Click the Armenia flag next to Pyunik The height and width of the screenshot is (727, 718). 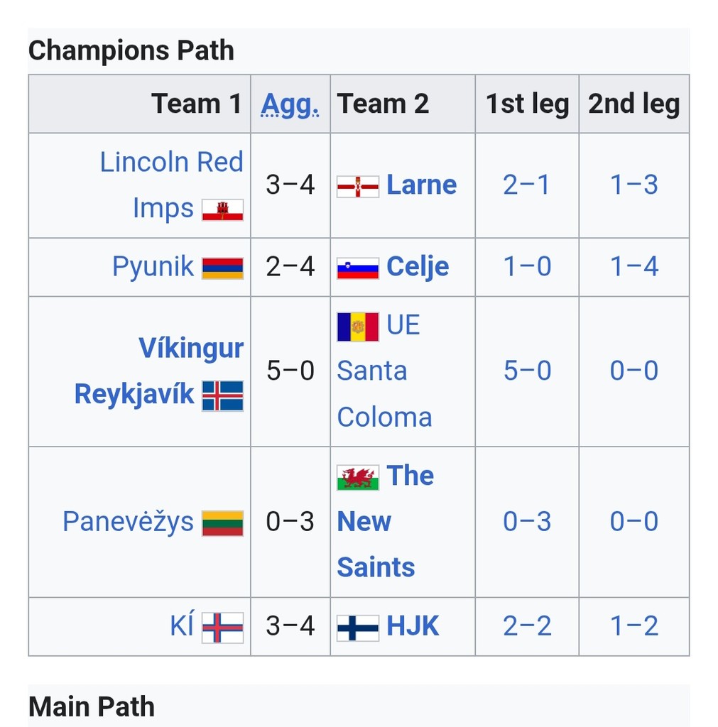pos(222,268)
